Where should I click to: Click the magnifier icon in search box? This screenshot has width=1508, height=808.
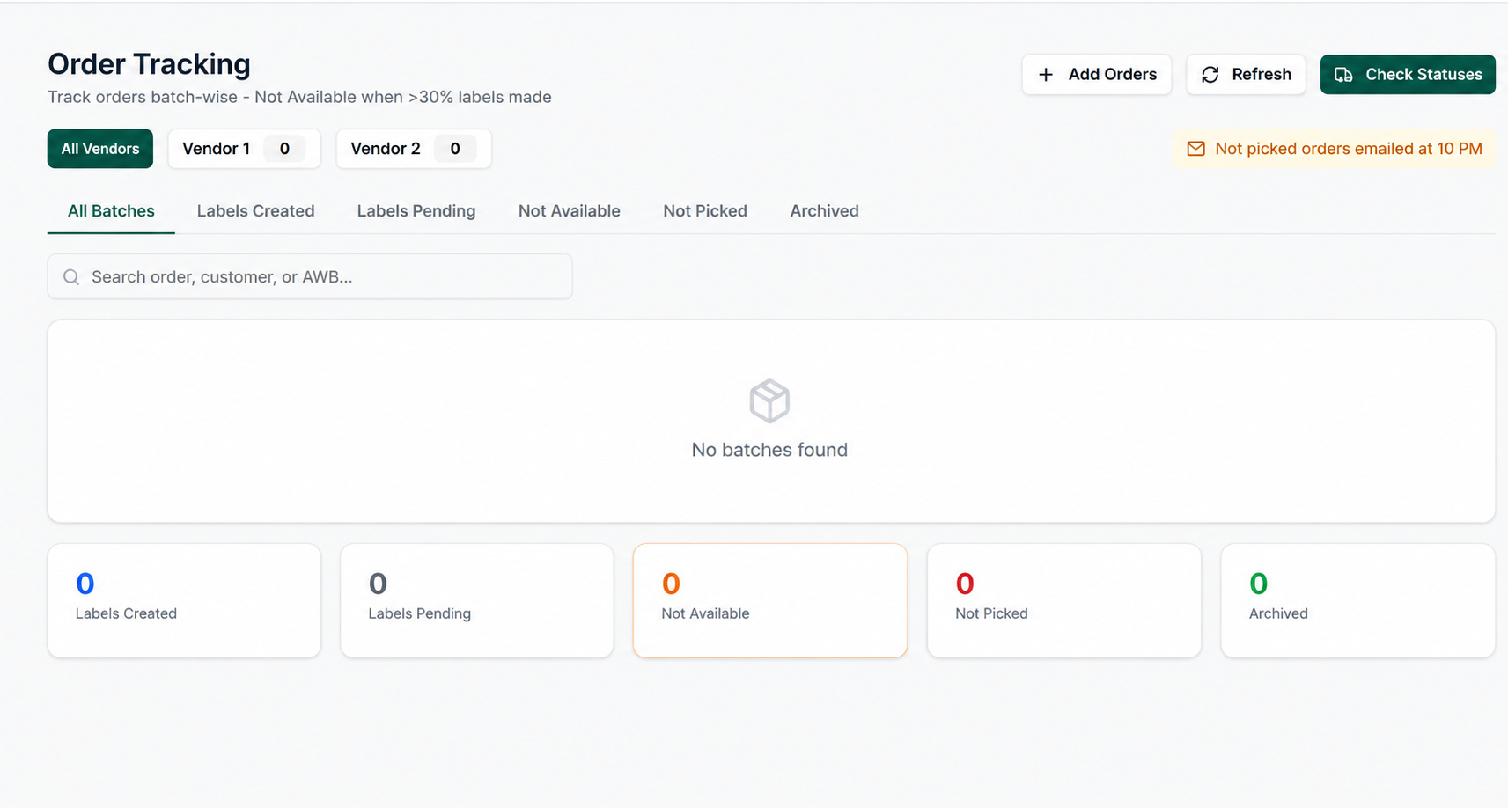pyautogui.click(x=71, y=277)
